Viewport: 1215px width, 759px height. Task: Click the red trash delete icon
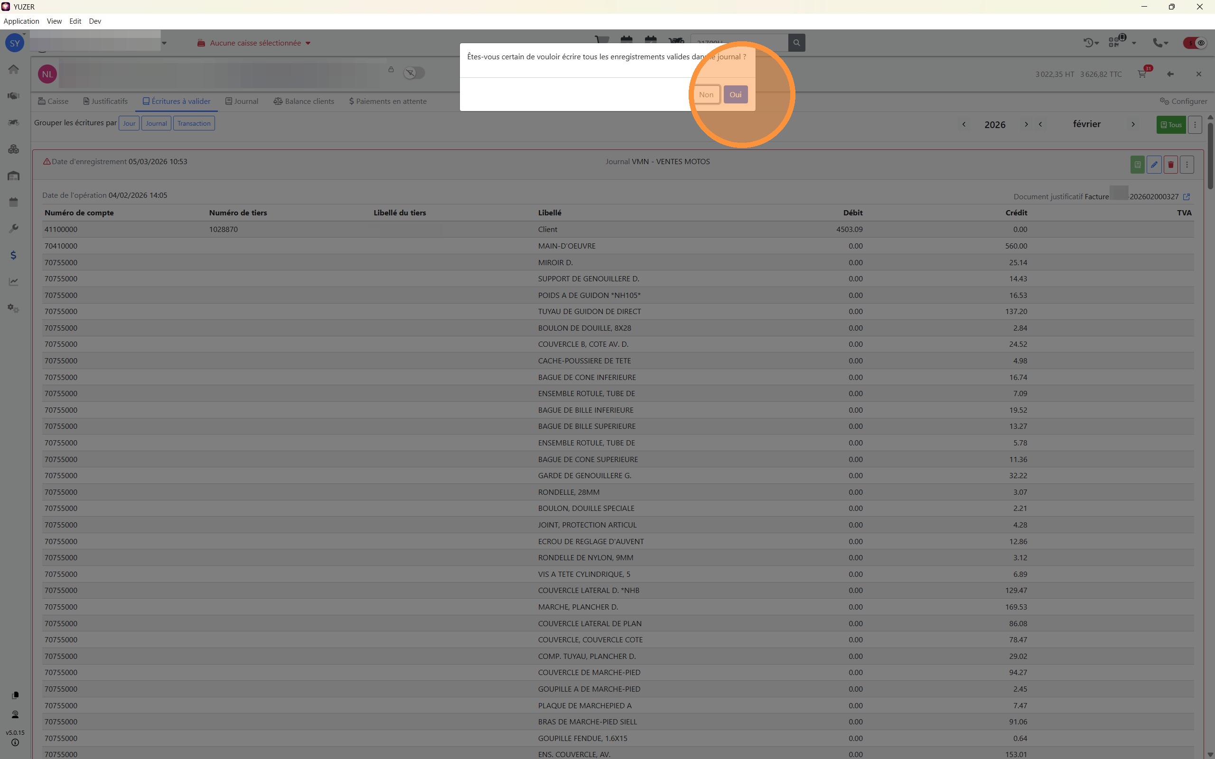tap(1170, 165)
